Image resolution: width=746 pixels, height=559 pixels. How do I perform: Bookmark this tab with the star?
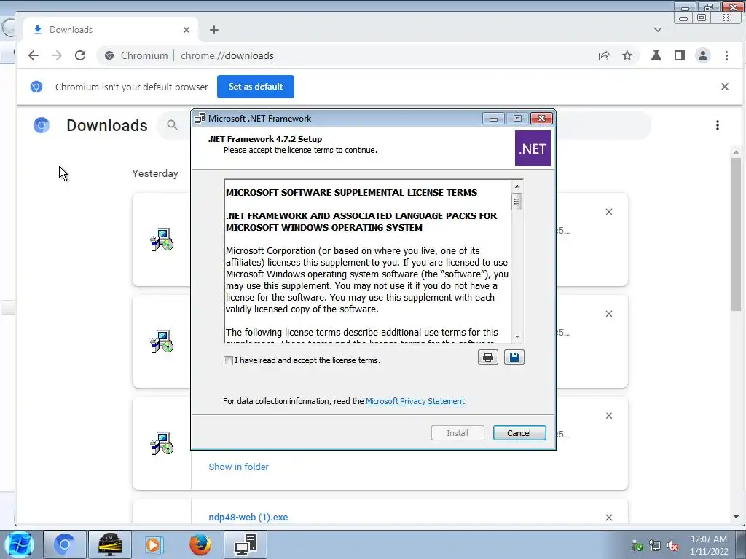tap(627, 55)
